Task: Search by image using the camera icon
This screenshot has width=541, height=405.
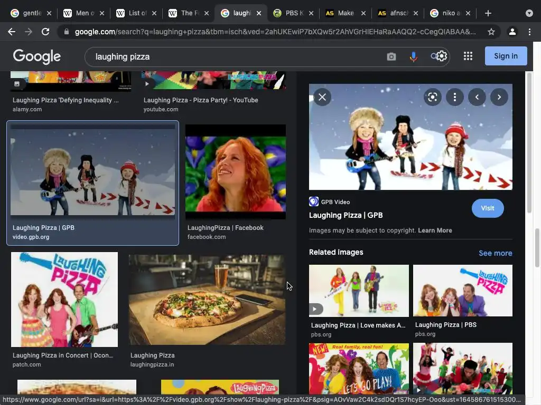Action: coord(391,56)
